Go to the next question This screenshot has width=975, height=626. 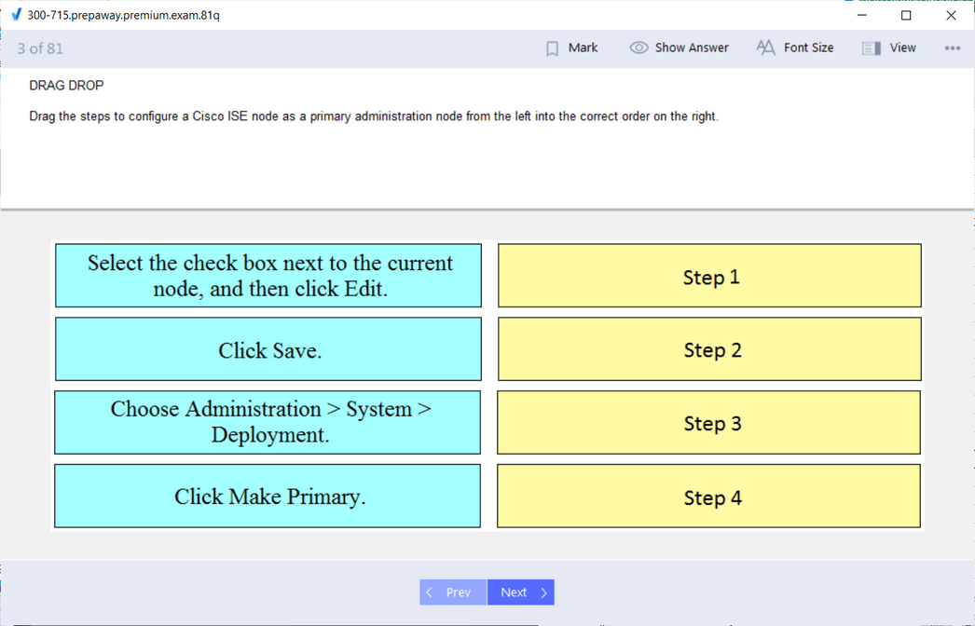pyautogui.click(x=520, y=592)
